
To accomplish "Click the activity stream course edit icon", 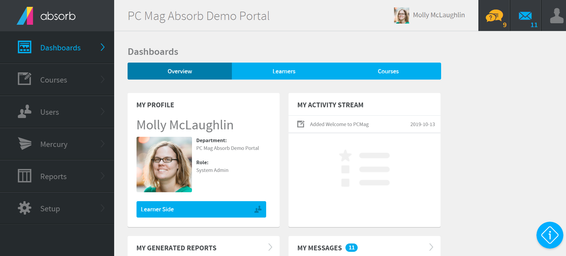I will click(x=301, y=124).
